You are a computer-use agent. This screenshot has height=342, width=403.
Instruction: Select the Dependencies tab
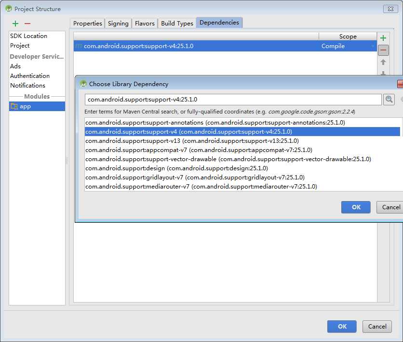click(x=219, y=23)
